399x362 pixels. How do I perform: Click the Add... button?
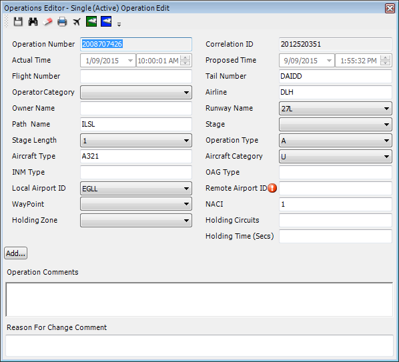15,253
